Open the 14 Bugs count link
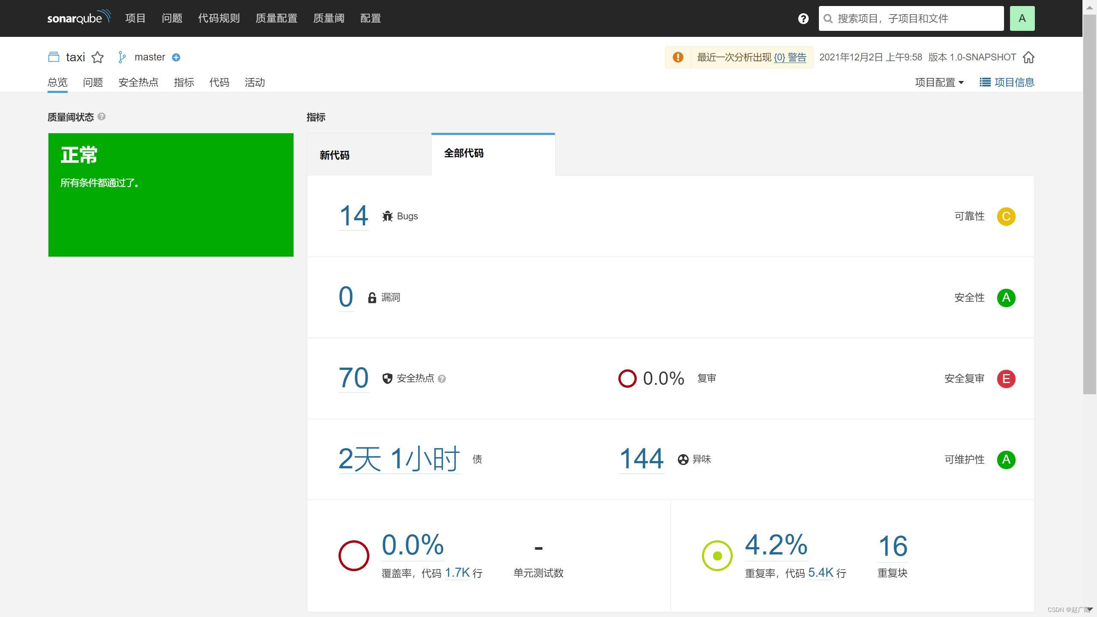1097x617 pixels. [x=354, y=216]
